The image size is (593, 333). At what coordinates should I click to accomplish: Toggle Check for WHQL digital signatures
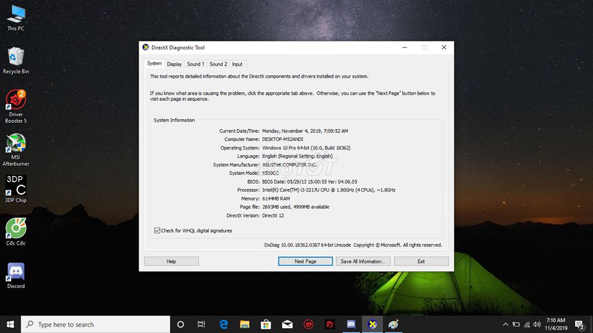tap(158, 230)
